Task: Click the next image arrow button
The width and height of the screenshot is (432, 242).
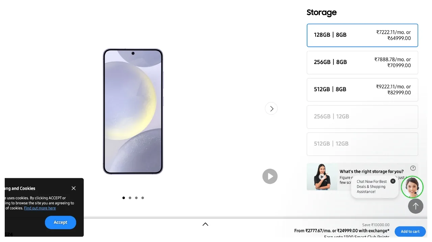Action: click(271, 109)
